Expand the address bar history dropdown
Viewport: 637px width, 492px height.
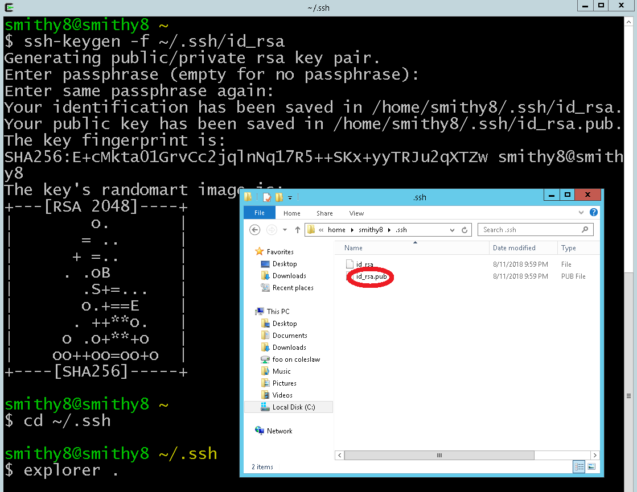coord(452,229)
